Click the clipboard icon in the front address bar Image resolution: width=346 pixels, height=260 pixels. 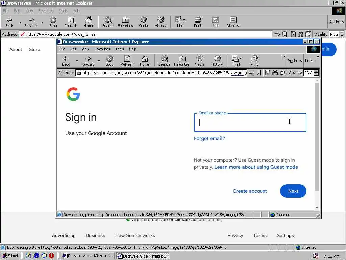pos(282,73)
